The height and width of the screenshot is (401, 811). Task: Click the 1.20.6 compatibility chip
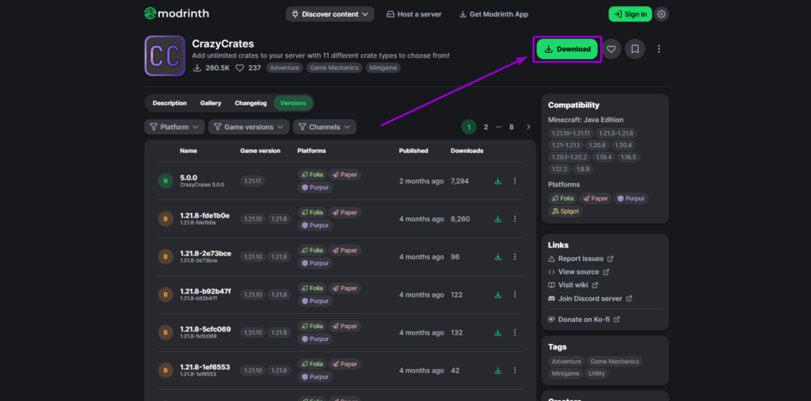pyautogui.click(x=596, y=146)
